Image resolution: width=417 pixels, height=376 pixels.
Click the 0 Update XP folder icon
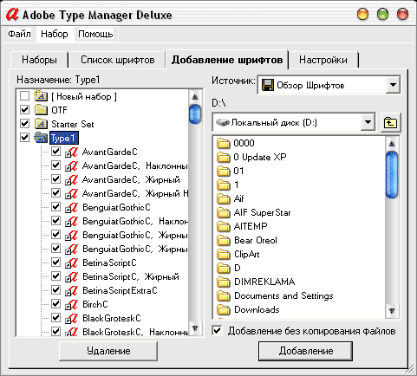(224, 157)
